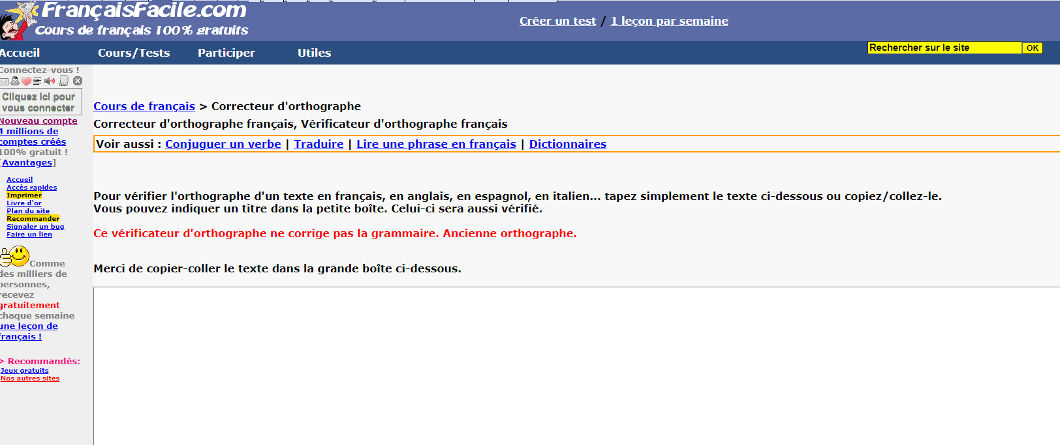This screenshot has width=1060, height=445.
Task: Click 'Cliquez ici pour vous connecter' button
Action: 40,102
